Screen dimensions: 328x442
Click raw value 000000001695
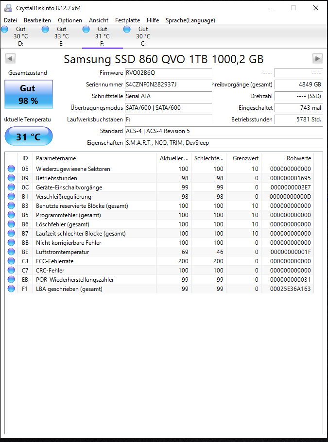(291, 178)
